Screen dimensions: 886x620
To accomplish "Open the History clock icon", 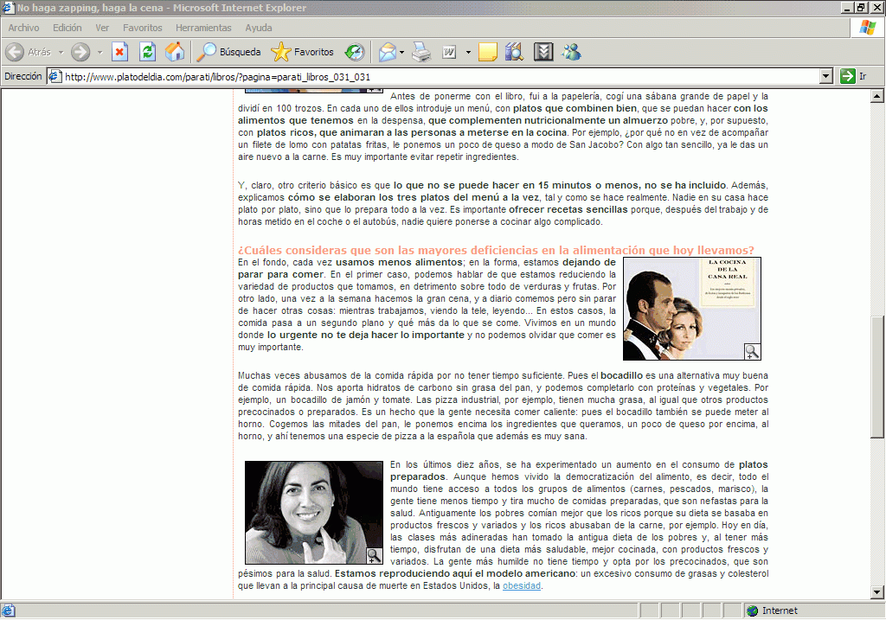I will tap(355, 52).
